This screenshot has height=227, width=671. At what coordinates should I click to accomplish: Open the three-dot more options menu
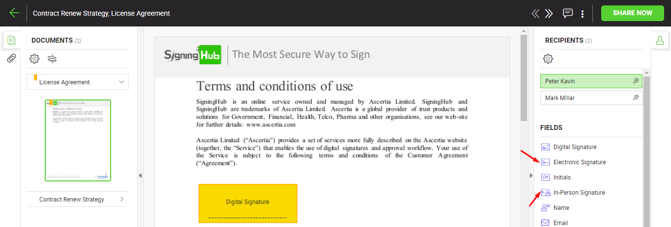(x=583, y=13)
